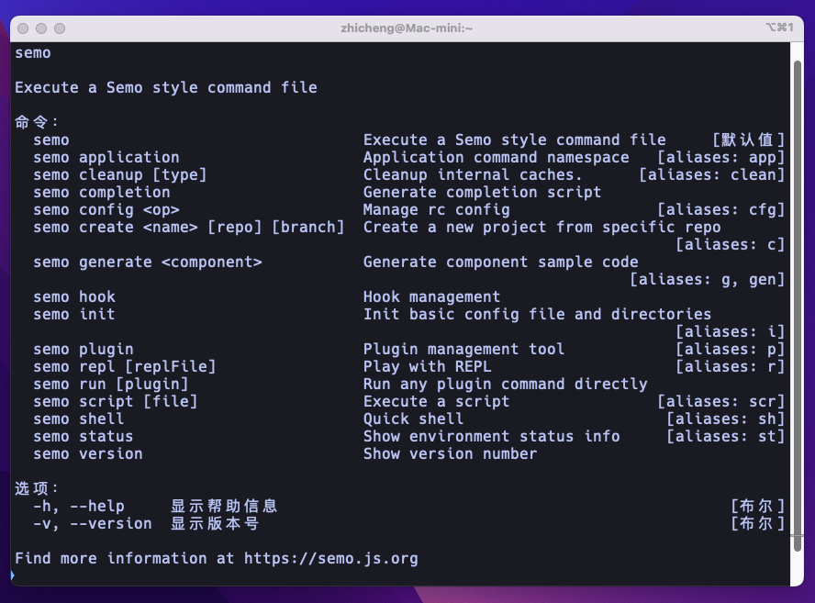
Task: Click the 'semo cleanup [type]' command
Action: (120, 174)
